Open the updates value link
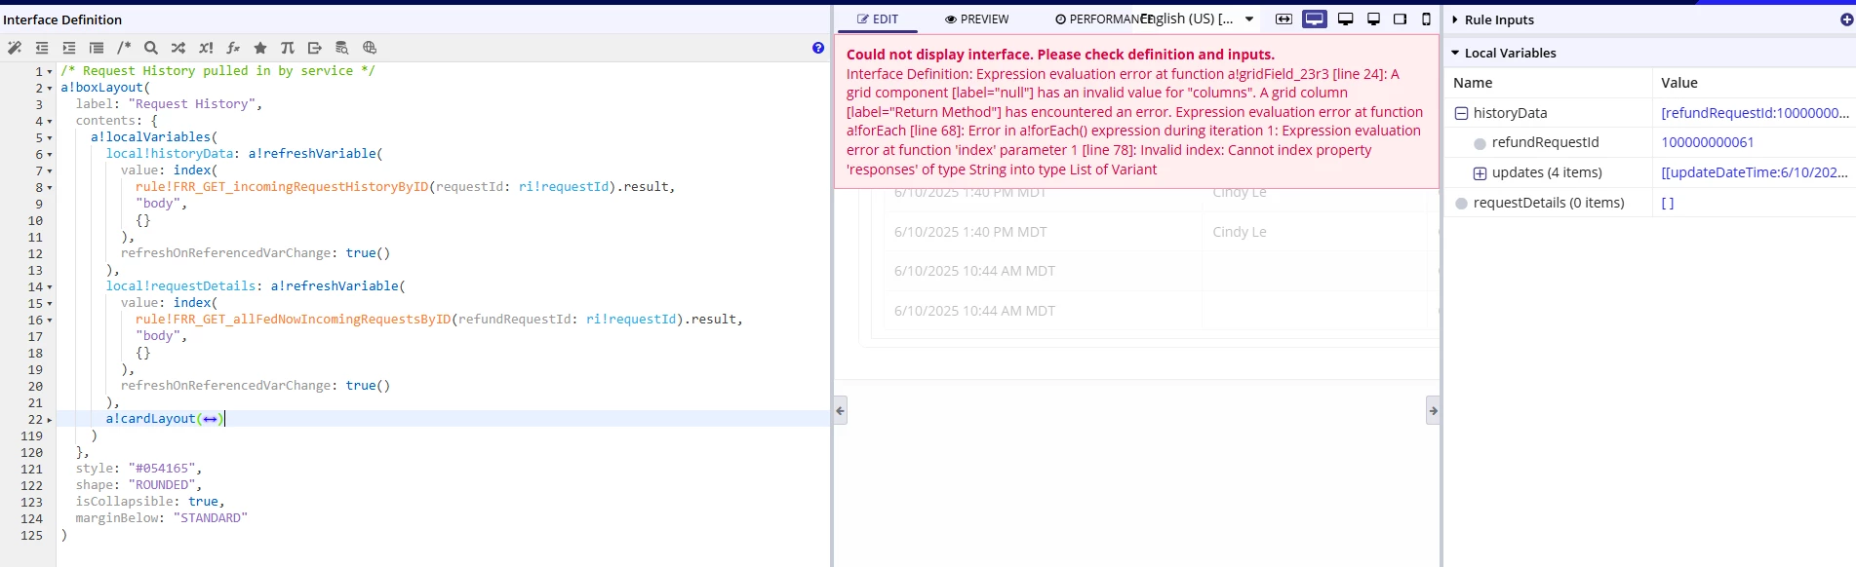 click(x=1755, y=172)
